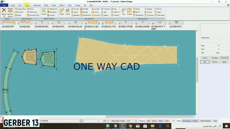
Task: Select the Cursor mode button
Action: [x=205, y=58]
